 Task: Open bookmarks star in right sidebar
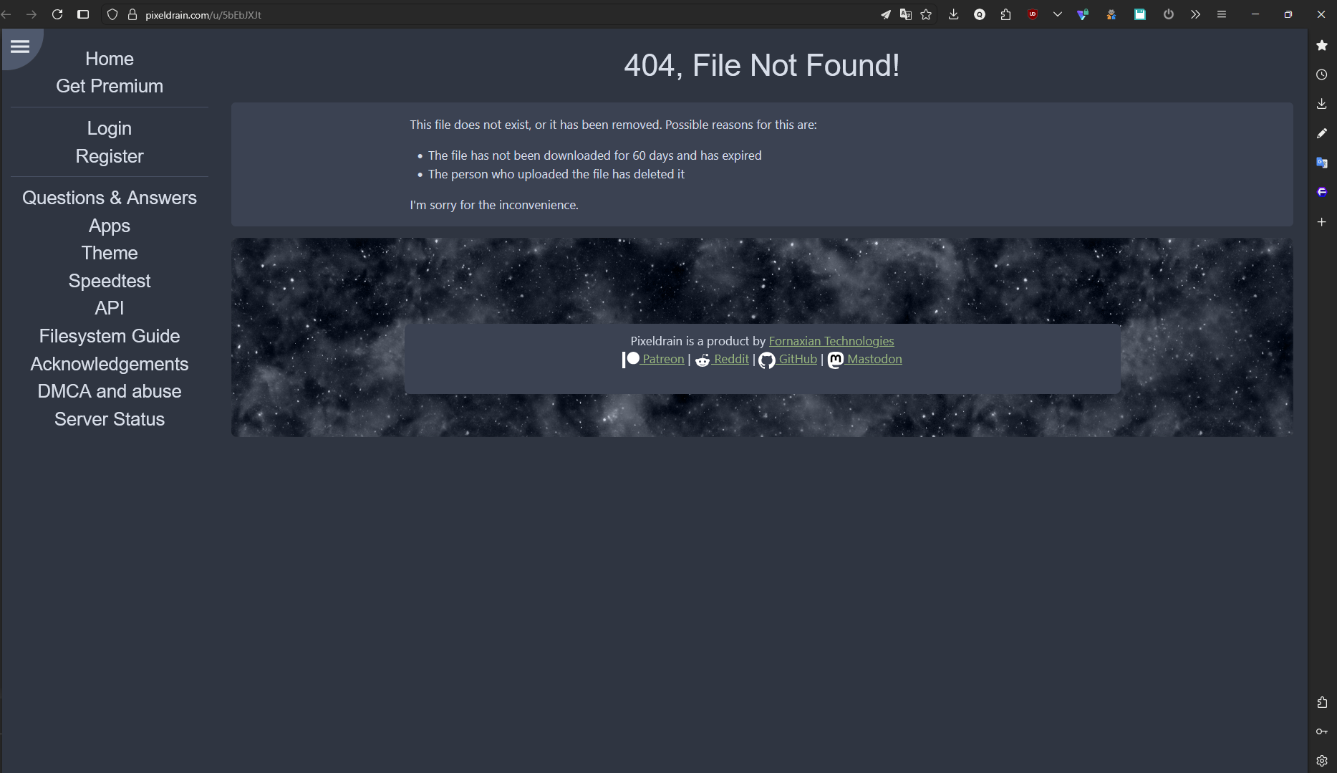[x=1322, y=45]
